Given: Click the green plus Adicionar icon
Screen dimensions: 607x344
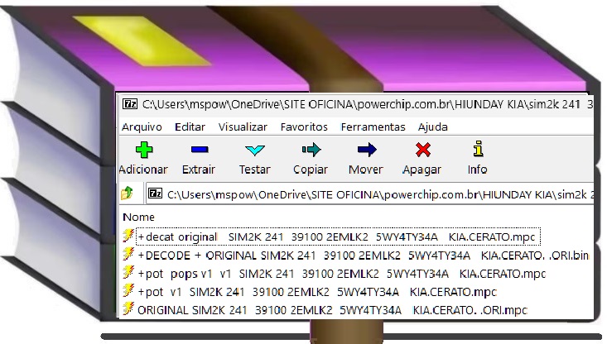Looking at the screenshot, I should point(144,150).
